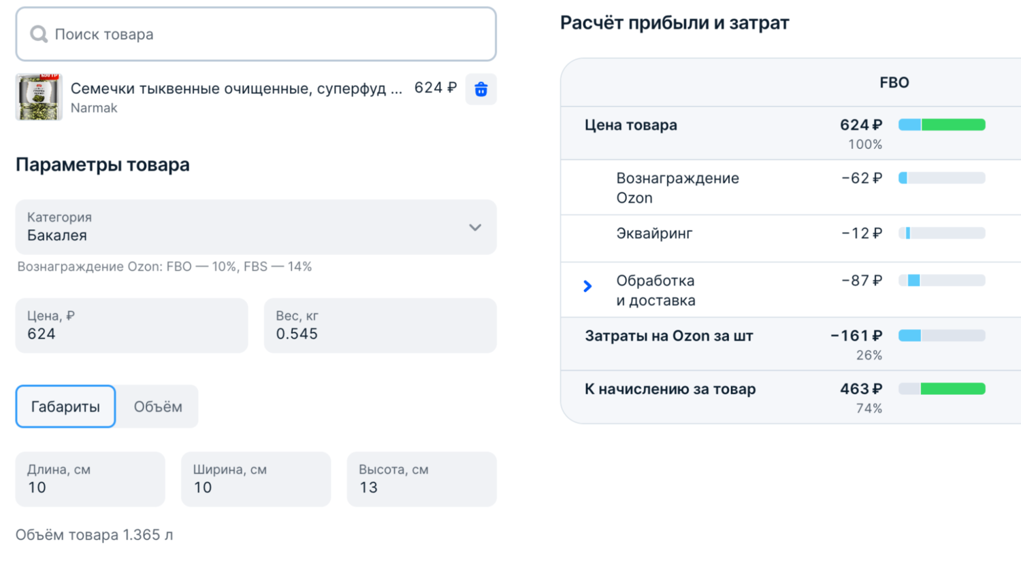Select the Ширина, см input
This screenshot has width=1021, height=569.
(x=255, y=479)
